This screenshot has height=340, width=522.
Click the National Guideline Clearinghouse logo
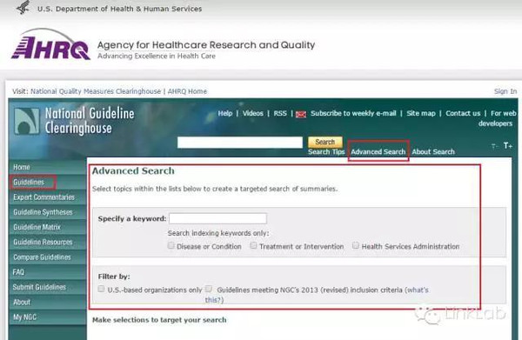(x=74, y=122)
